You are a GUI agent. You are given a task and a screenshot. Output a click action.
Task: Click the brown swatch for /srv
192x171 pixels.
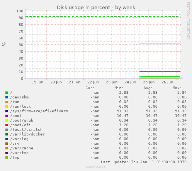click(x=7, y=144)
